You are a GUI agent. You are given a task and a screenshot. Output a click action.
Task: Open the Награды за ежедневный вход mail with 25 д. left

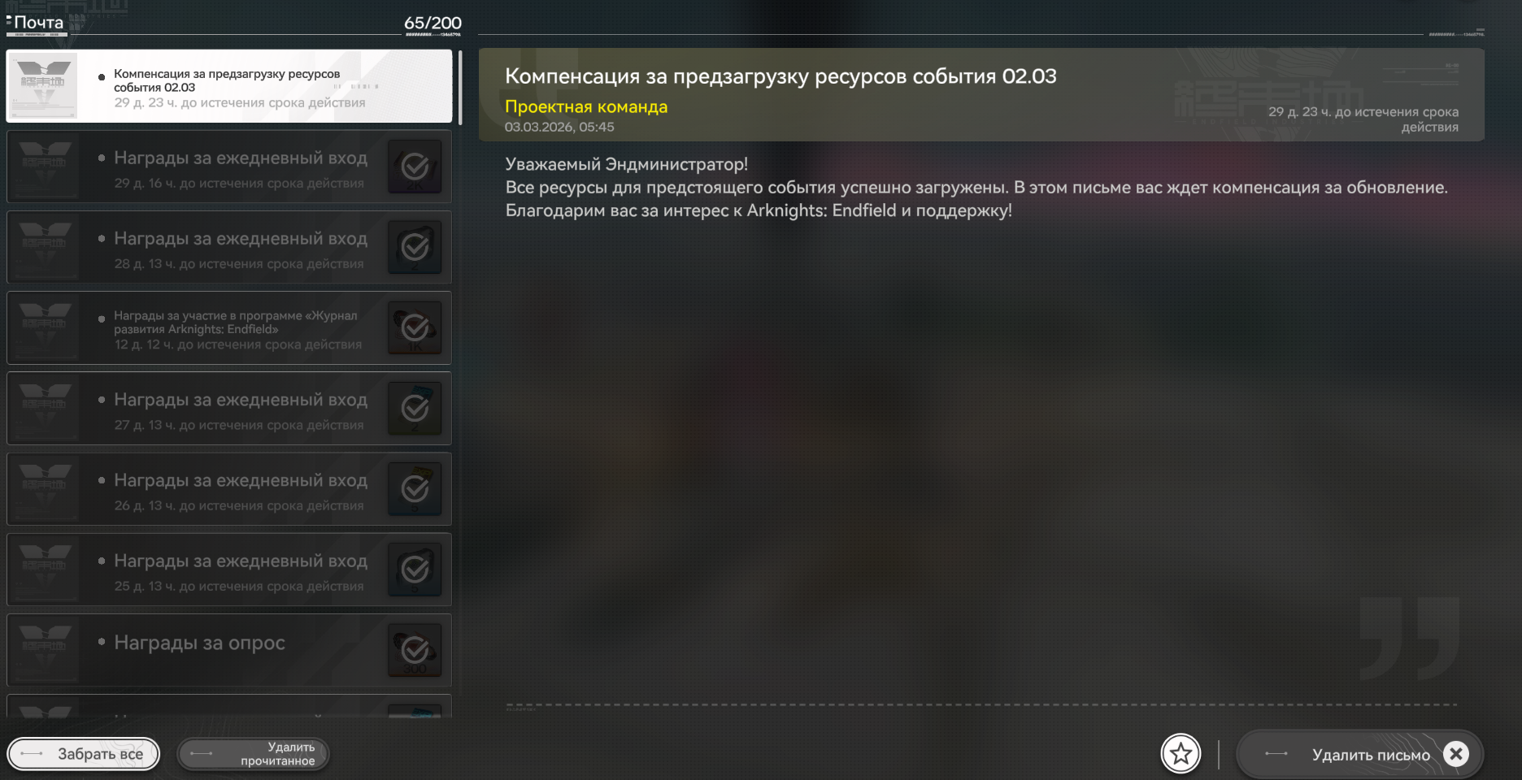(229, 570)
